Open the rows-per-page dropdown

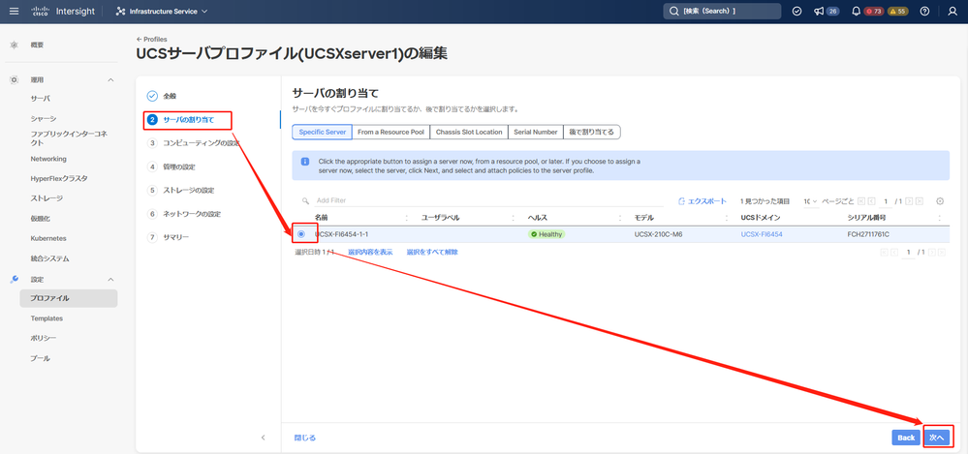pyautogui.click(x=811, y=201)
